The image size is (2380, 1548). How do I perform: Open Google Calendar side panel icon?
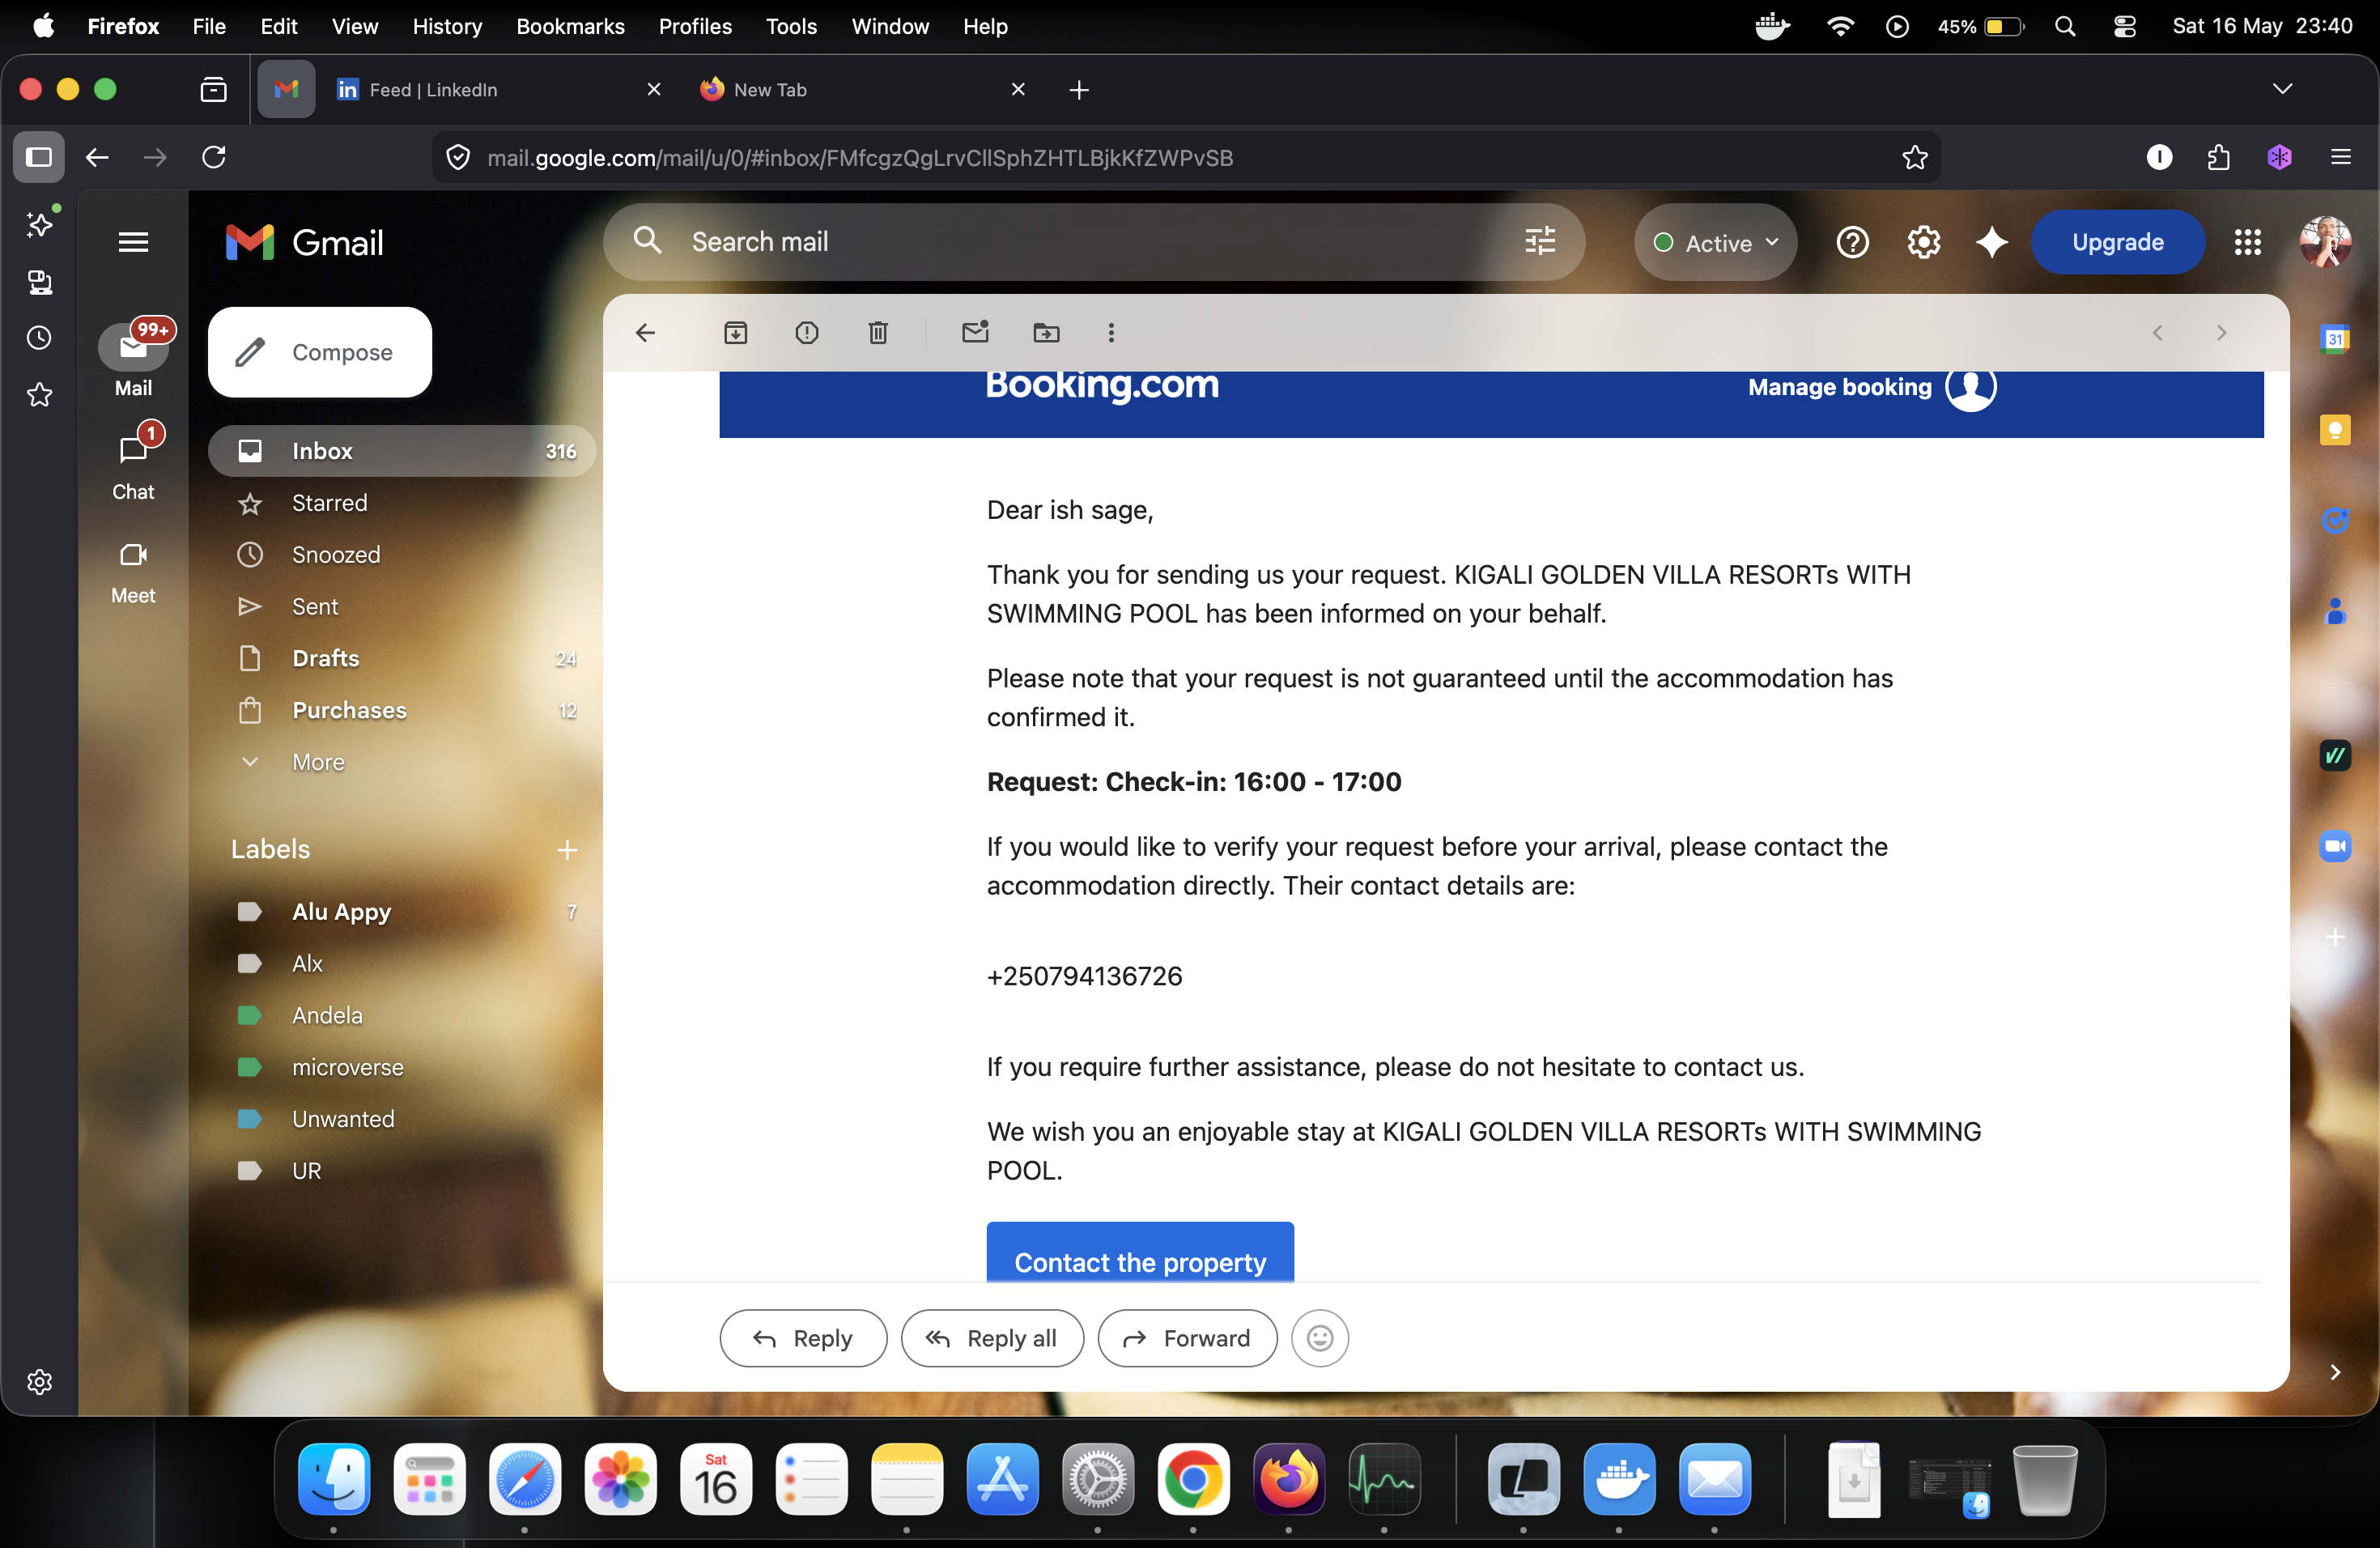tap(2334, 339)
